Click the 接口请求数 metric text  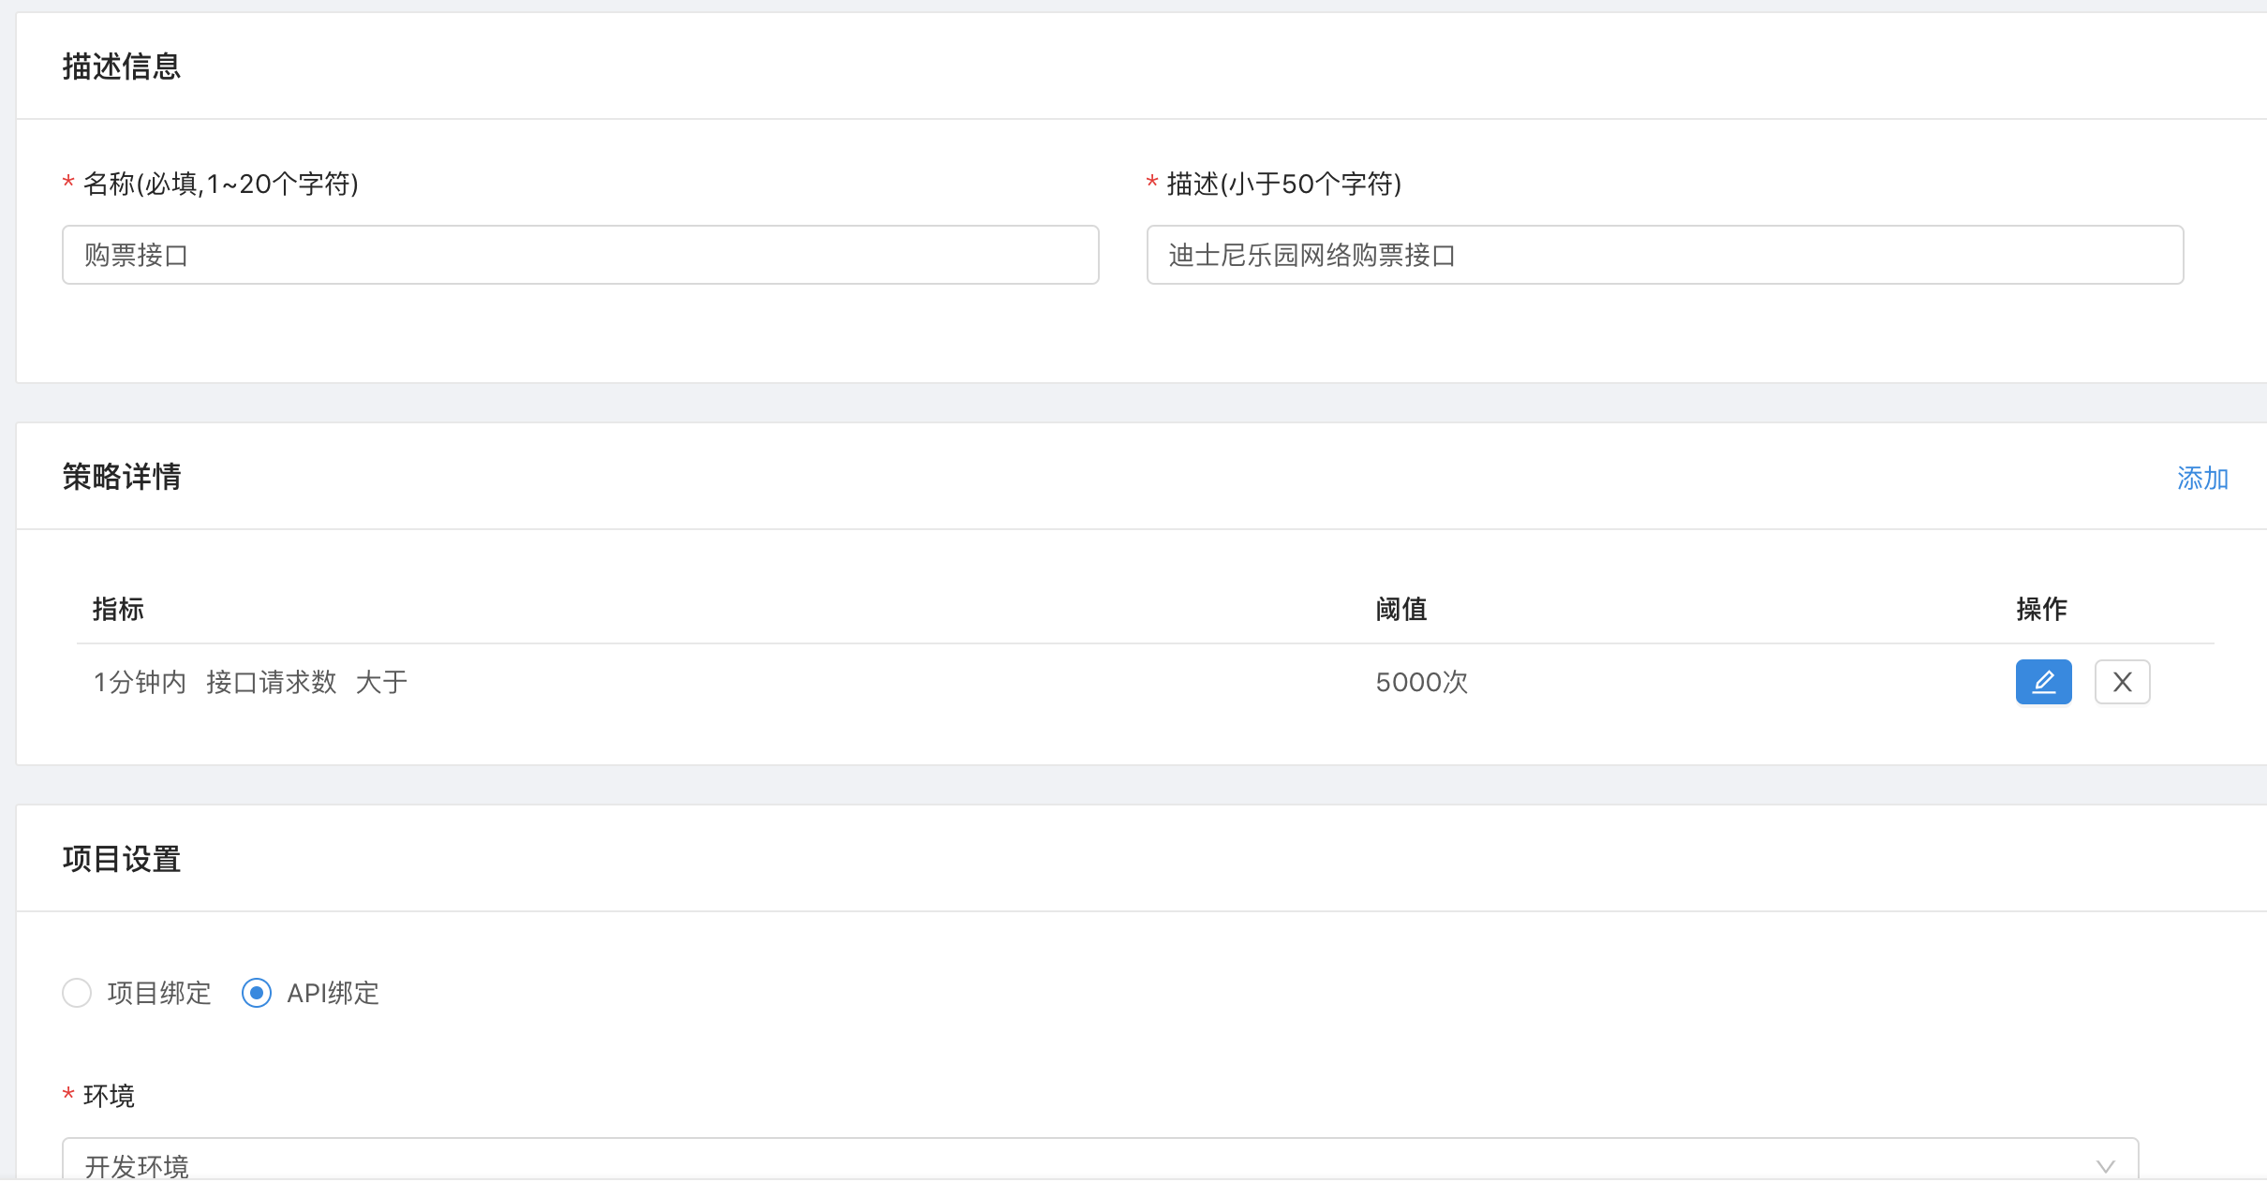[x=271, y=682]
